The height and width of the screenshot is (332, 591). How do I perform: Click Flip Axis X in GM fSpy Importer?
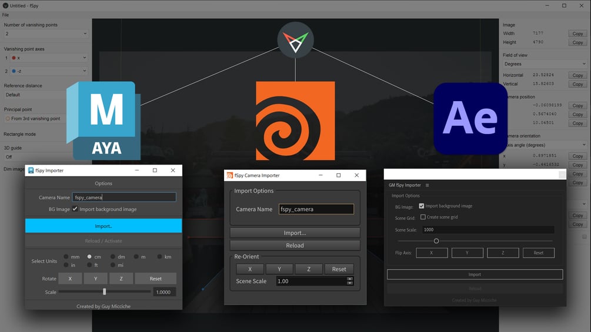(432, 253)
